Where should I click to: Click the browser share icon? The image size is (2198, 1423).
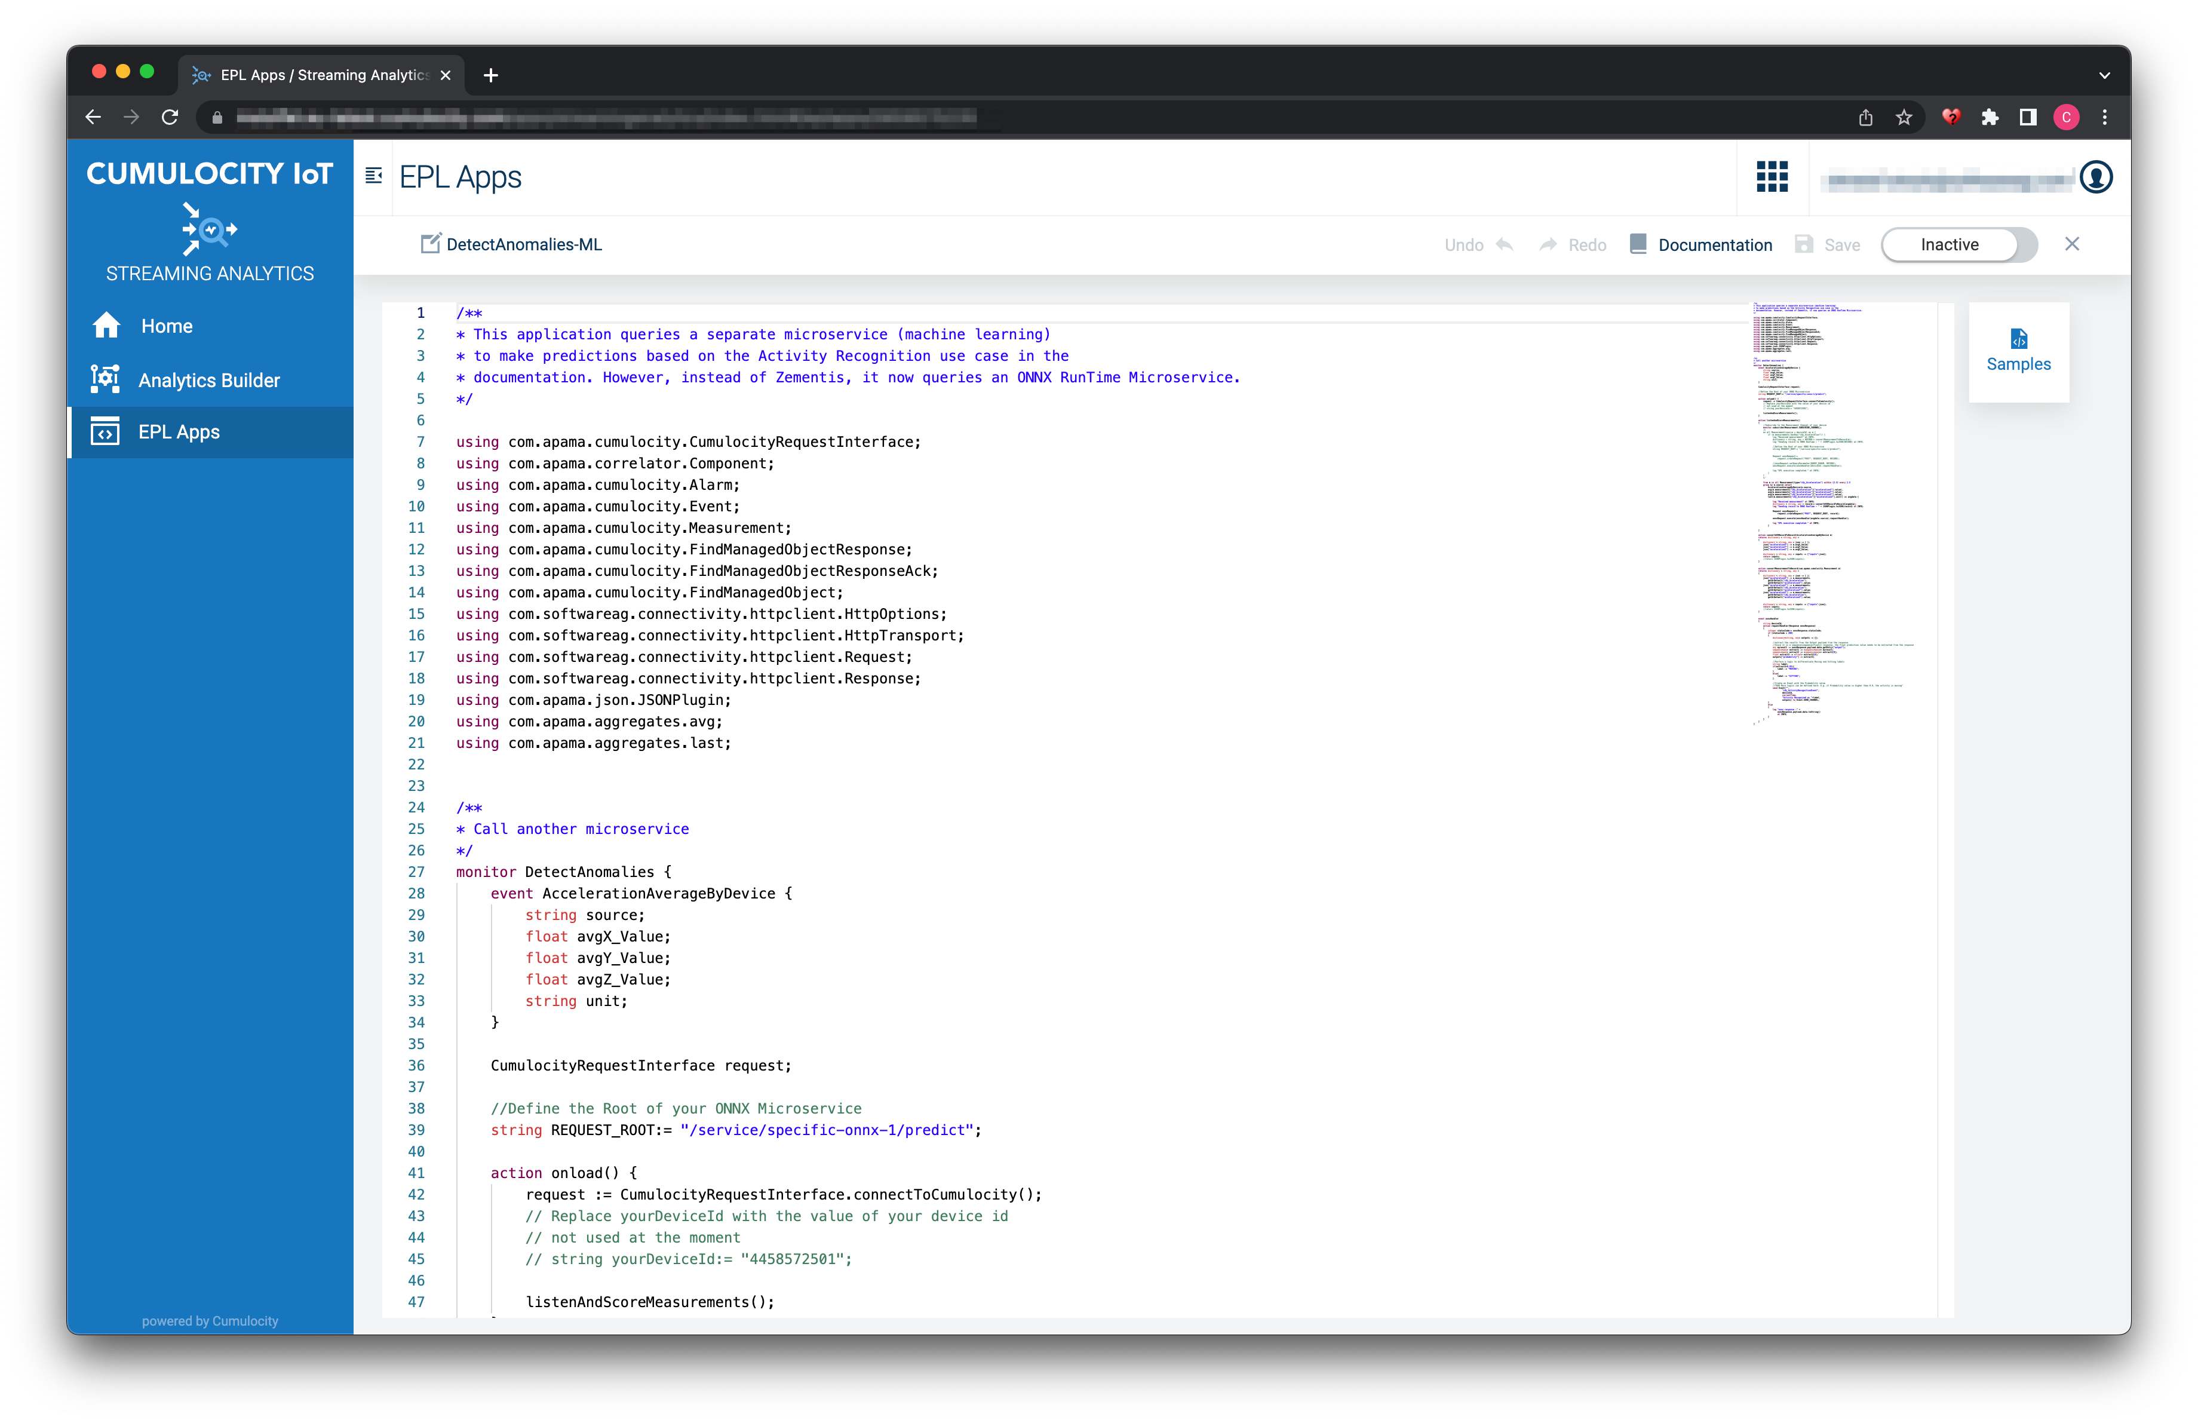(x=1865, y=117)
